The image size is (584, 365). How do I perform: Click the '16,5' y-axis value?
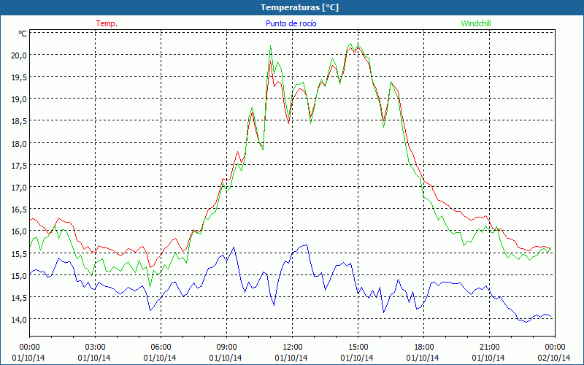coord(20,210)
